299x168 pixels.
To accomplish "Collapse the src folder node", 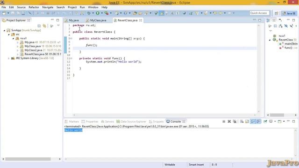I will pyautogui.click(x=9, y=34).
